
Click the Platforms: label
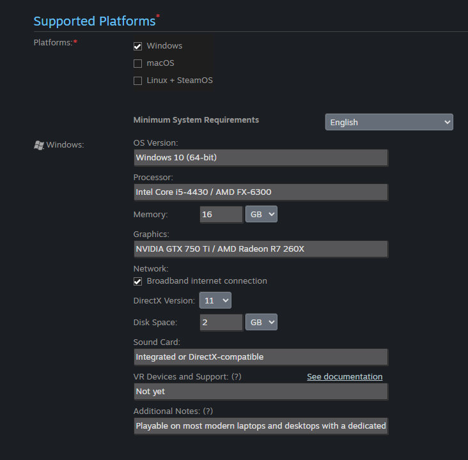tap(53, 43)
